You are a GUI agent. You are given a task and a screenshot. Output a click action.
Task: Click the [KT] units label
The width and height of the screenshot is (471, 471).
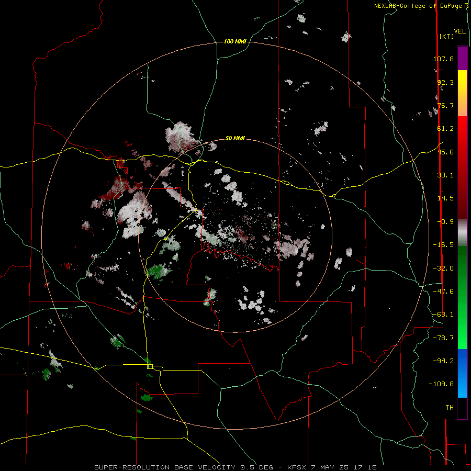tap(446, 36)
